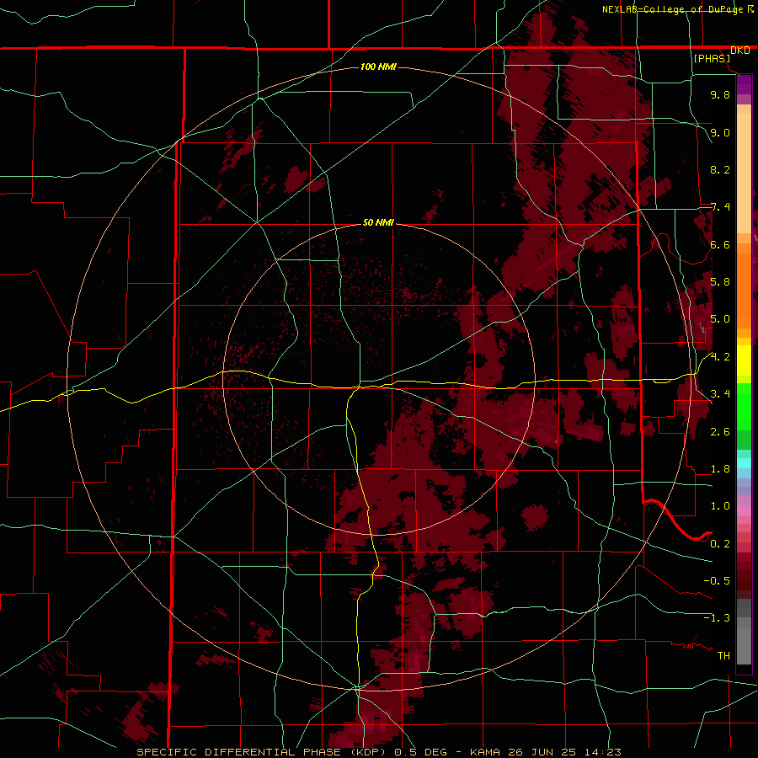This screenshot has height=758, width=758.
Task: Click the 100 NMI range ring label
Action: [378, 67]
